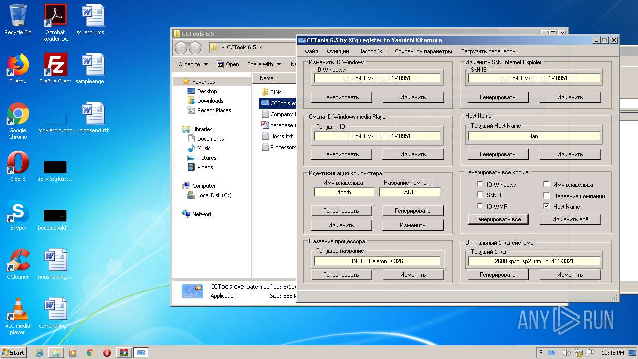Open the issueforums Word document icon

coord(93,20)
